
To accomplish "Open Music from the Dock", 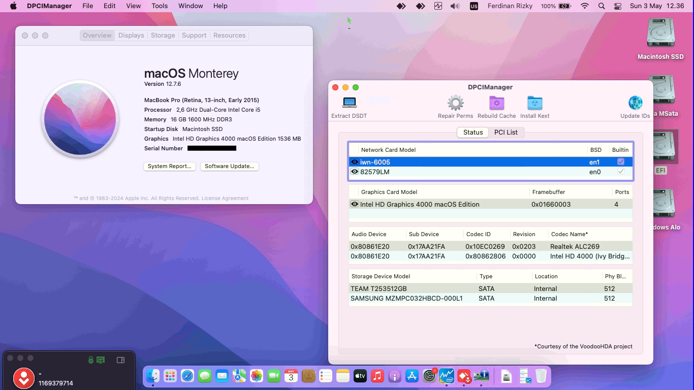I will point(377,376).
